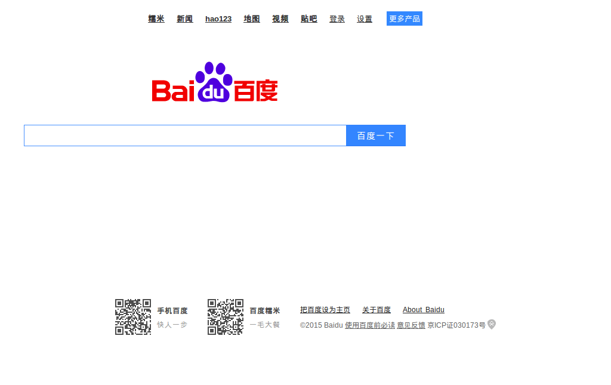Open 设置 settings menu
The width and height of the screenshot is (611, 385).
pos(365,19)
